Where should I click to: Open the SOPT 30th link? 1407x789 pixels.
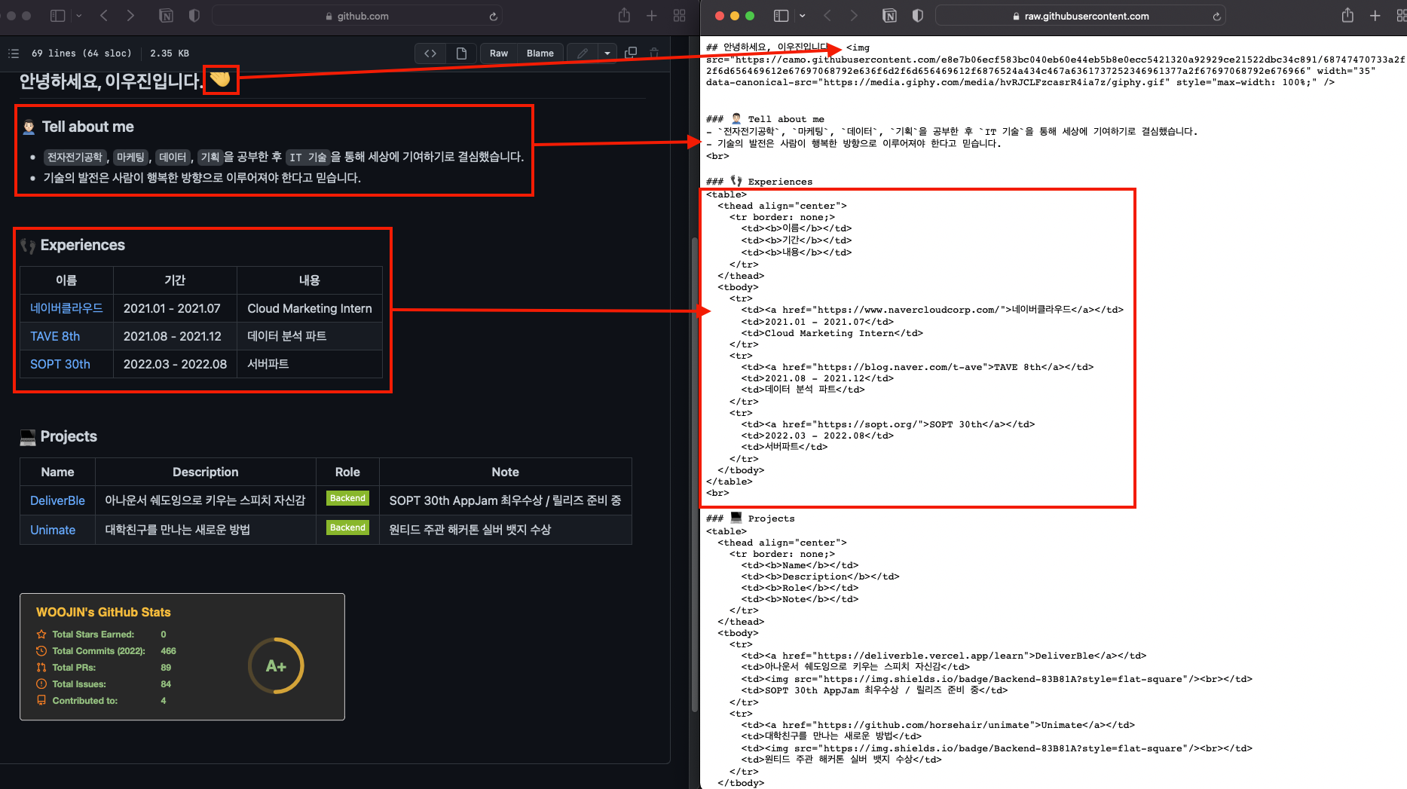point(60,364)
